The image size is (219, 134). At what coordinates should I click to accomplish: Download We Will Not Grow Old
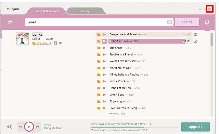[99, 61]
